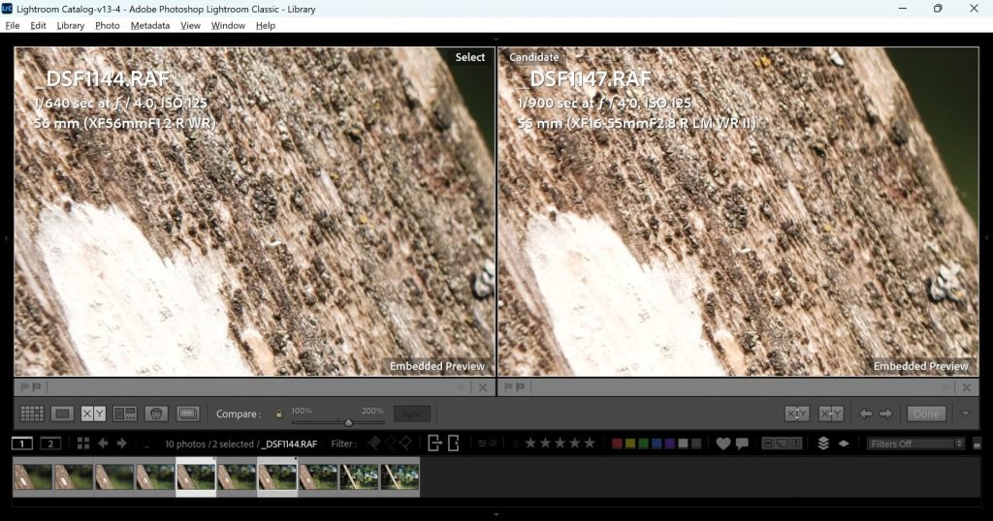Select previous photo arrow in Compare toolbar

tap(865, 414)
